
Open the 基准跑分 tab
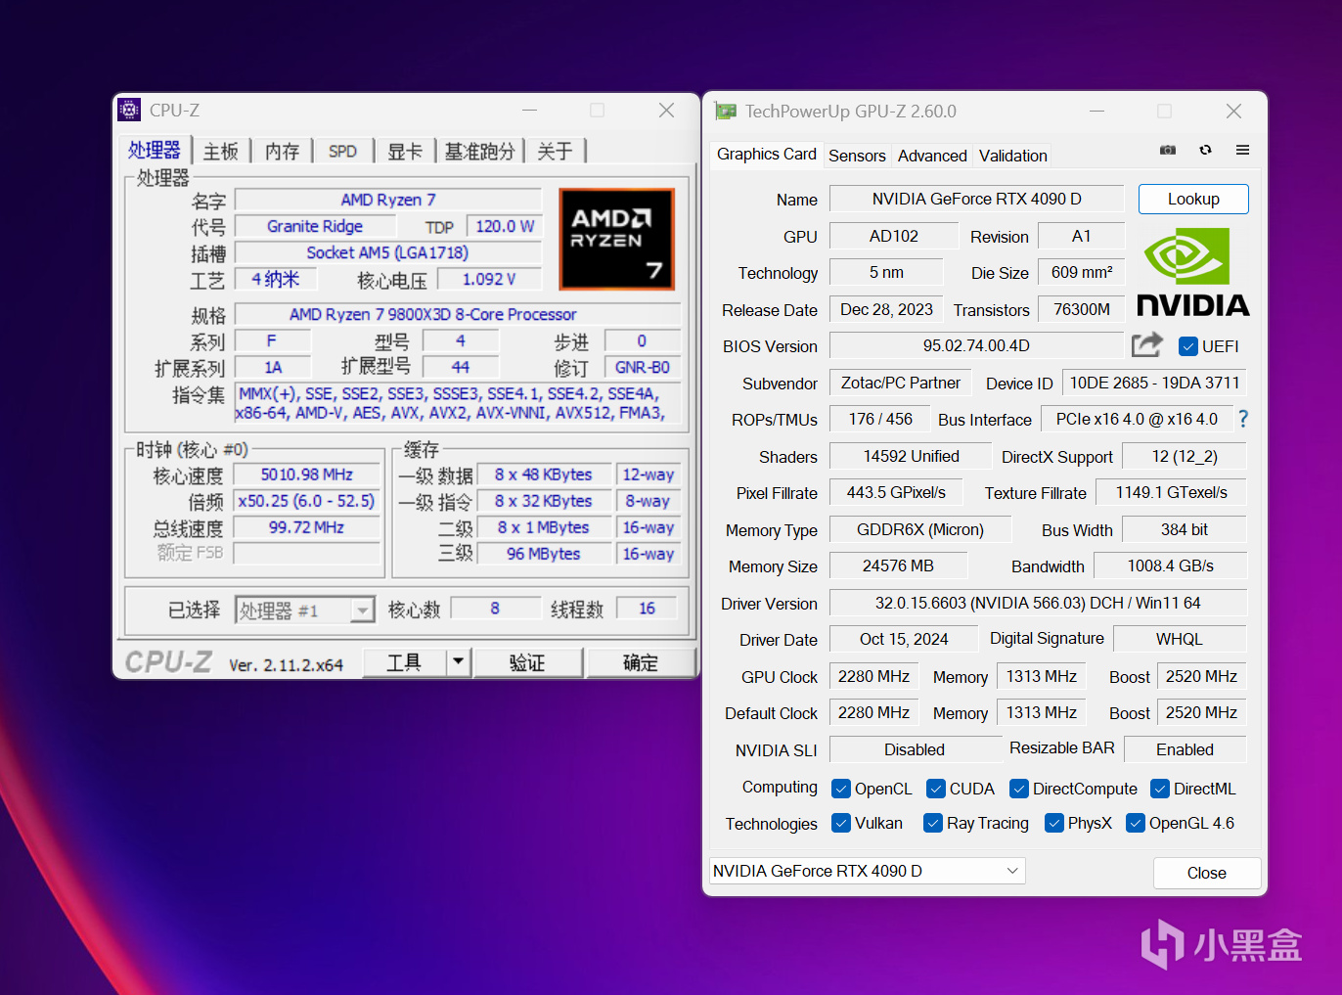(479, 152)
